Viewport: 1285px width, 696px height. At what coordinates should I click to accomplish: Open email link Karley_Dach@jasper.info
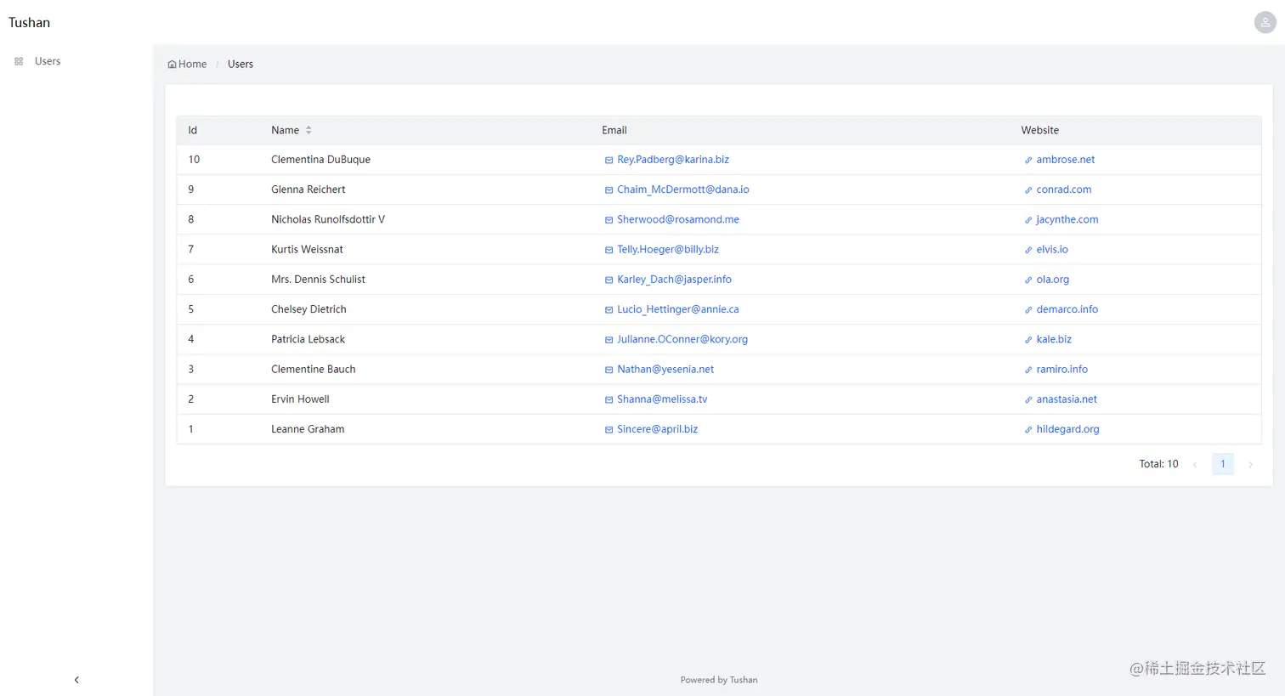tap(674, 279)
